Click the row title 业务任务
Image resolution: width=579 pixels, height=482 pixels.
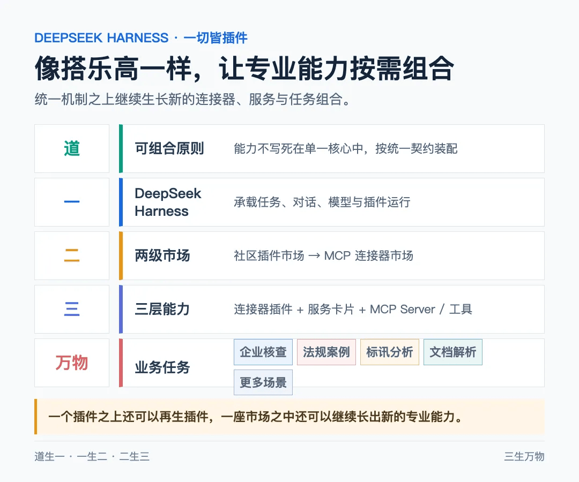coord(162,367)
